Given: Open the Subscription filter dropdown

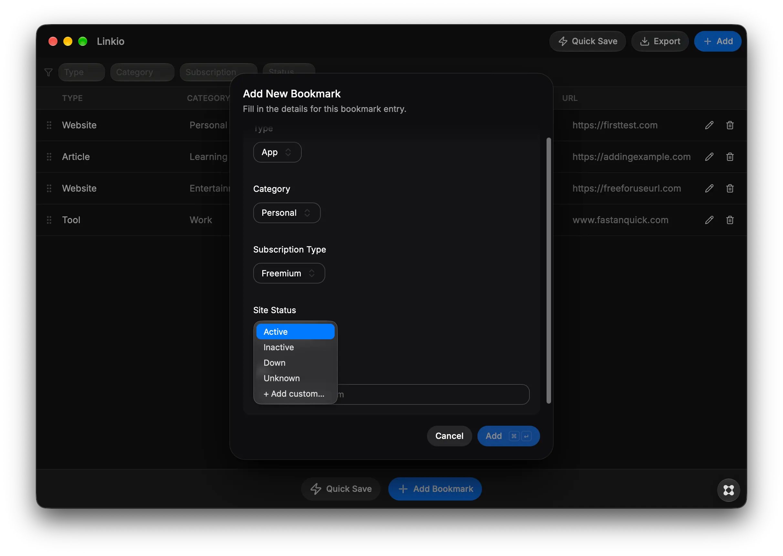Looking at the screenshot, I should (x=218, y=72).
